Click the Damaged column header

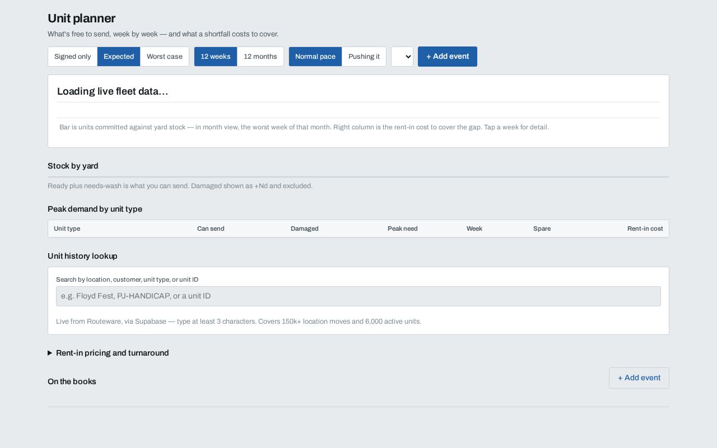coord(305,228)
